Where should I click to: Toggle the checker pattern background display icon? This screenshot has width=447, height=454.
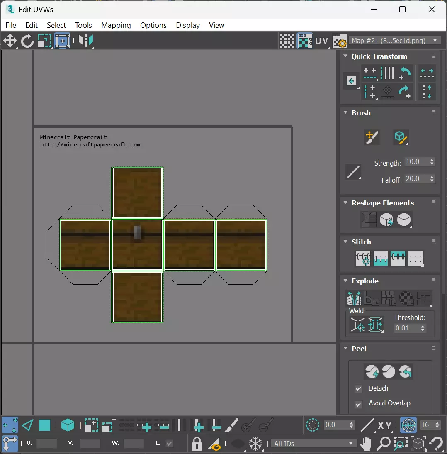click(287, 41)
